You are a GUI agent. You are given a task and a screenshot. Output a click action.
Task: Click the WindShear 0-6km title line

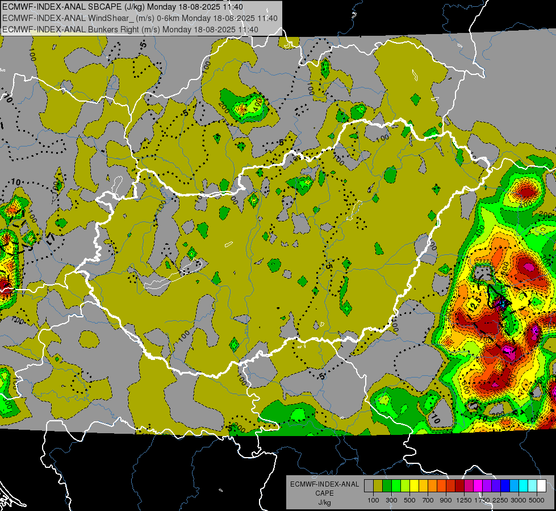pos(140,18)
